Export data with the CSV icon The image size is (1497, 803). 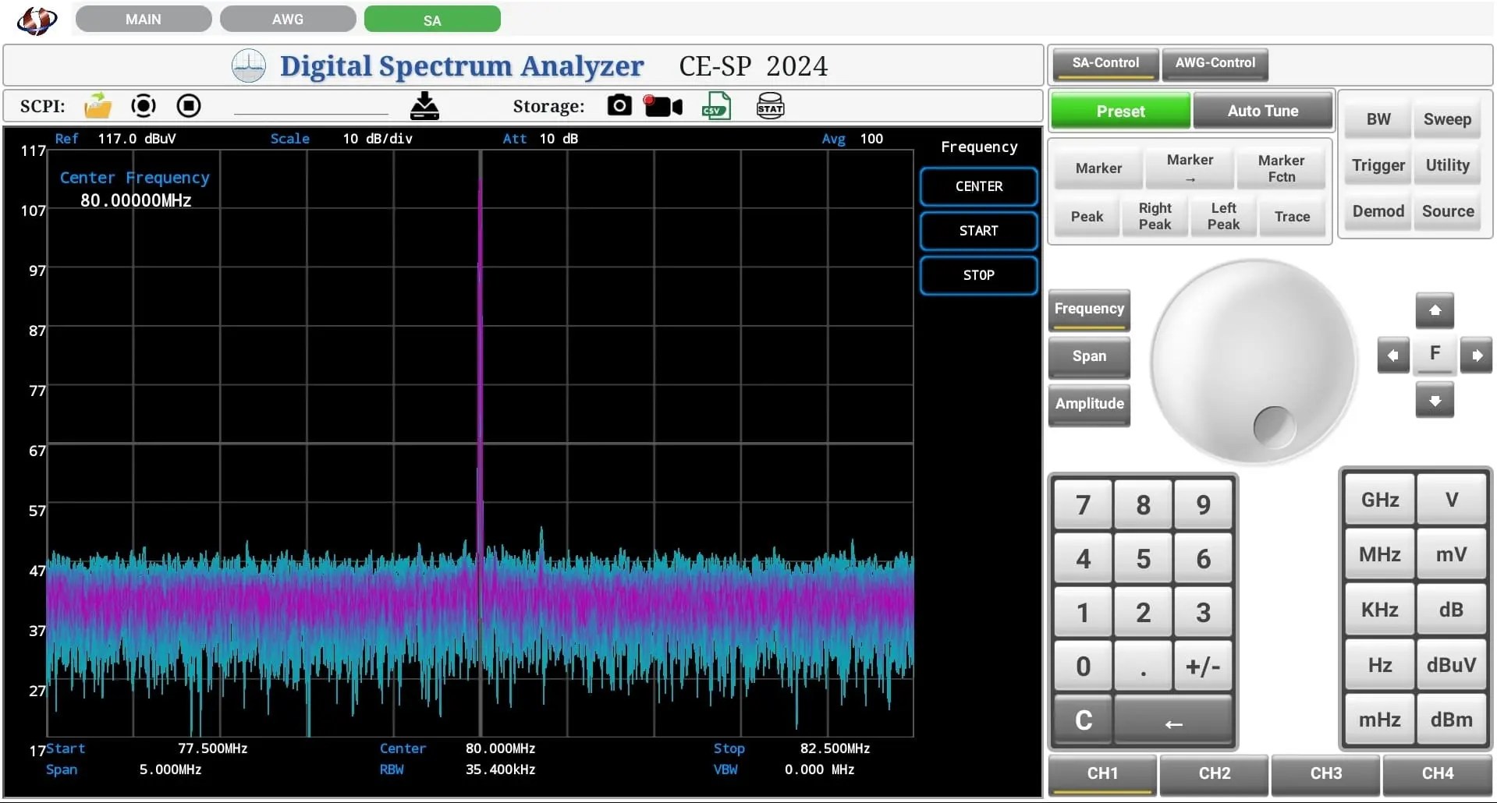point(716,105)
